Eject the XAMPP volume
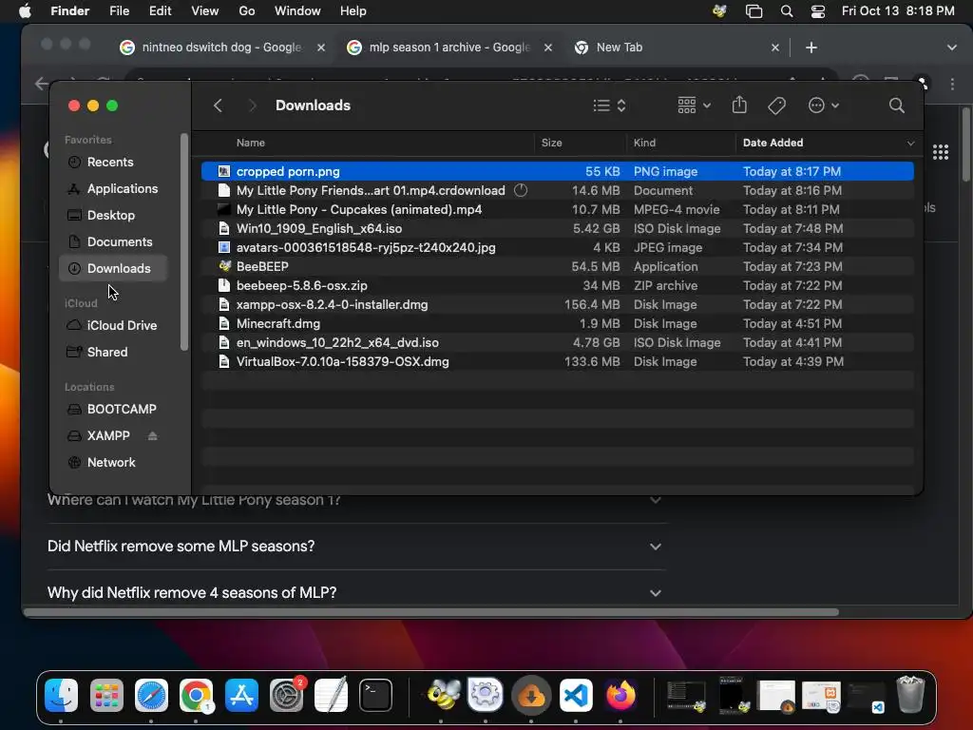This screenshot has width=973, height=730. (153, 435)
